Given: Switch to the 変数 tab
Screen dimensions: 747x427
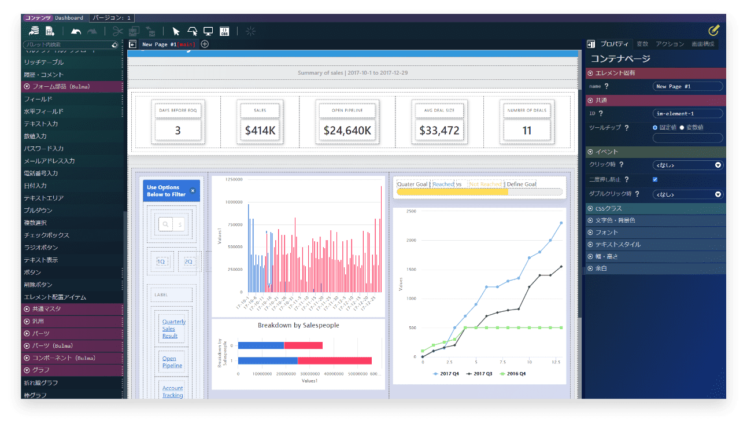Looking at the screenshot, I should coord(642,44).
